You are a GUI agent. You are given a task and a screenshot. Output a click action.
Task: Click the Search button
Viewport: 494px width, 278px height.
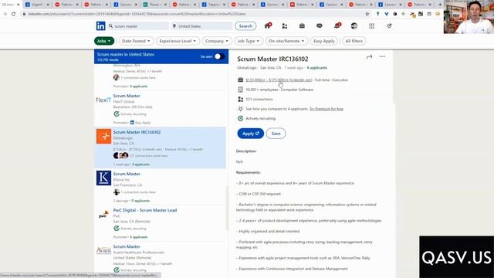point(245,26)
